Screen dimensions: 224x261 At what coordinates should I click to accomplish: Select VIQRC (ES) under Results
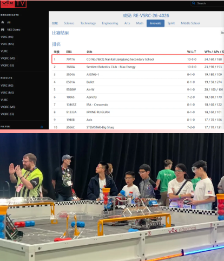[x=8, y=114]
